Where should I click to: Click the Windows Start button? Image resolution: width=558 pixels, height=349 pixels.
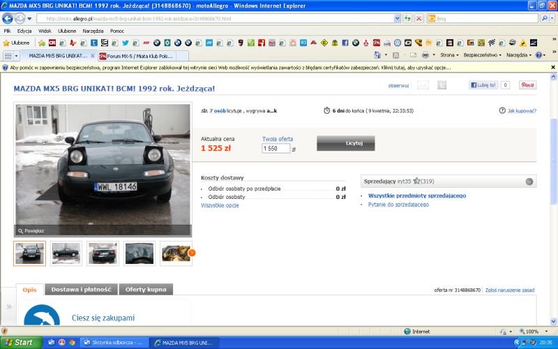pos(21,342)
